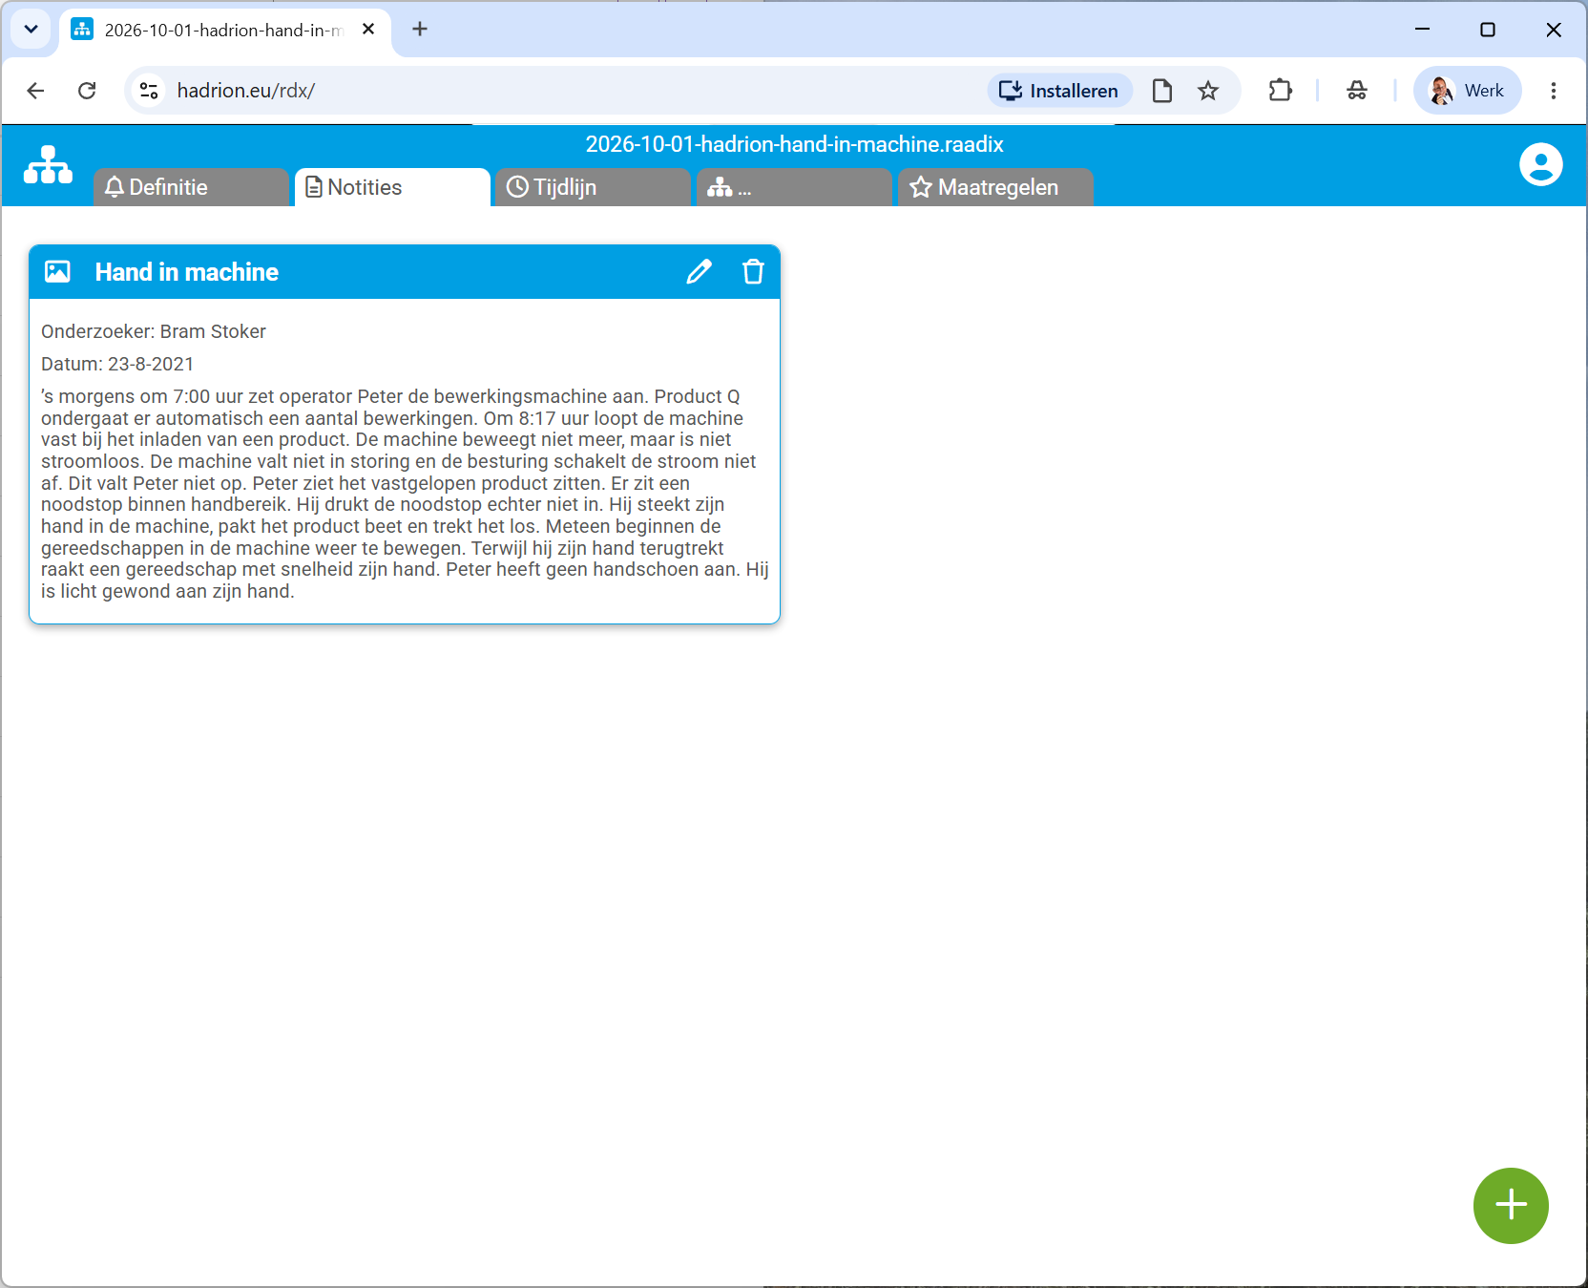
Task: Click the browser back arrow
Action: 35,91
